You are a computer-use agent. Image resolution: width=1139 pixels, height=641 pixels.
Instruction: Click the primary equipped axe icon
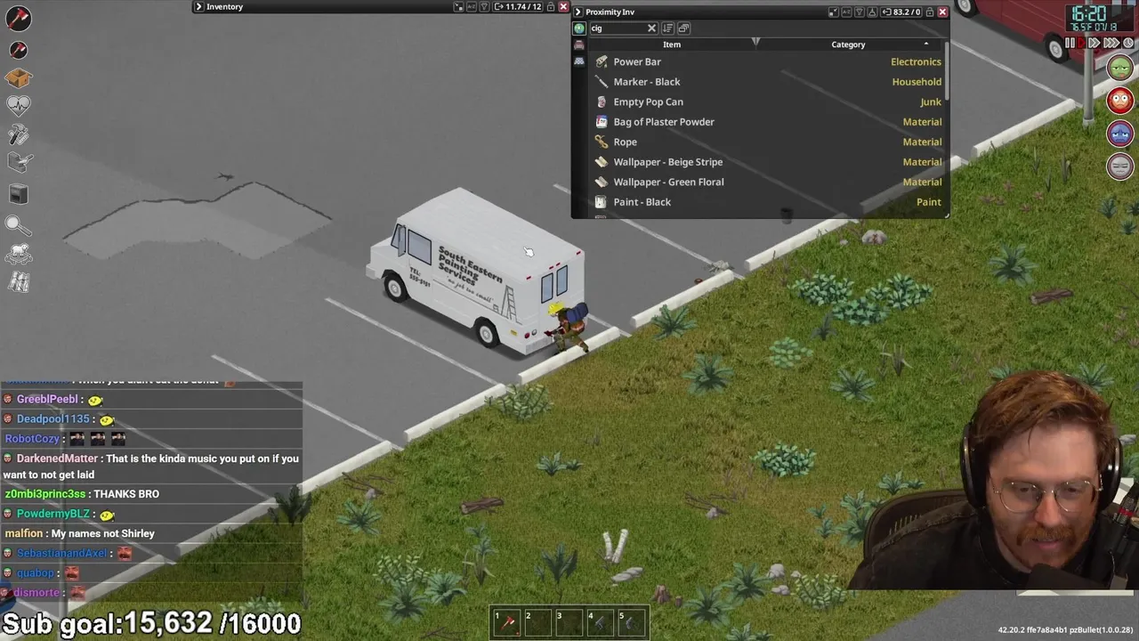19,17
